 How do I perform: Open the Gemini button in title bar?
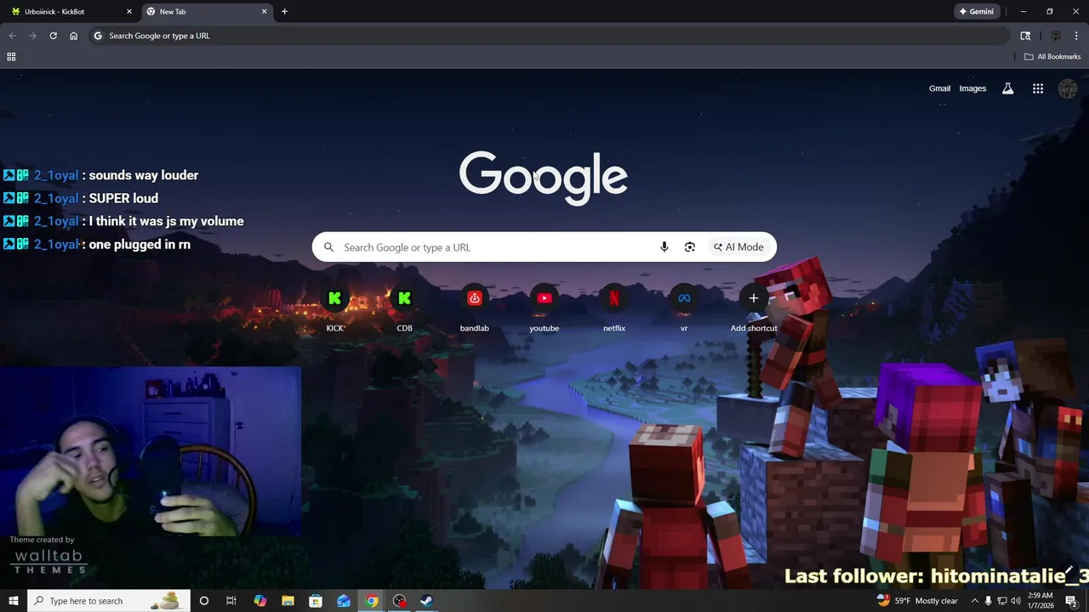pos(977,12)
